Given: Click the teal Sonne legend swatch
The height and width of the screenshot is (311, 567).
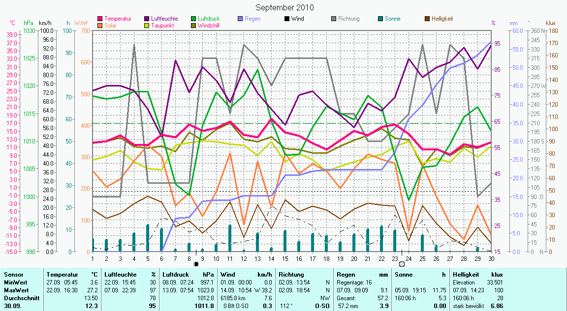Looking at the screenshot, I should 380,19.
